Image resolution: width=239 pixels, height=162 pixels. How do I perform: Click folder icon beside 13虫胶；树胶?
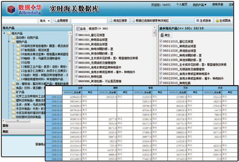[x=18, y=75]
